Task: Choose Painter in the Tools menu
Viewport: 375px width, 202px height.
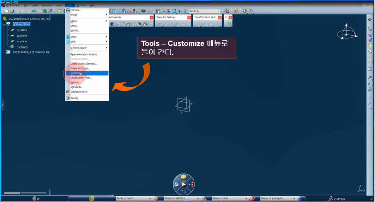Action: pos(87,98)
